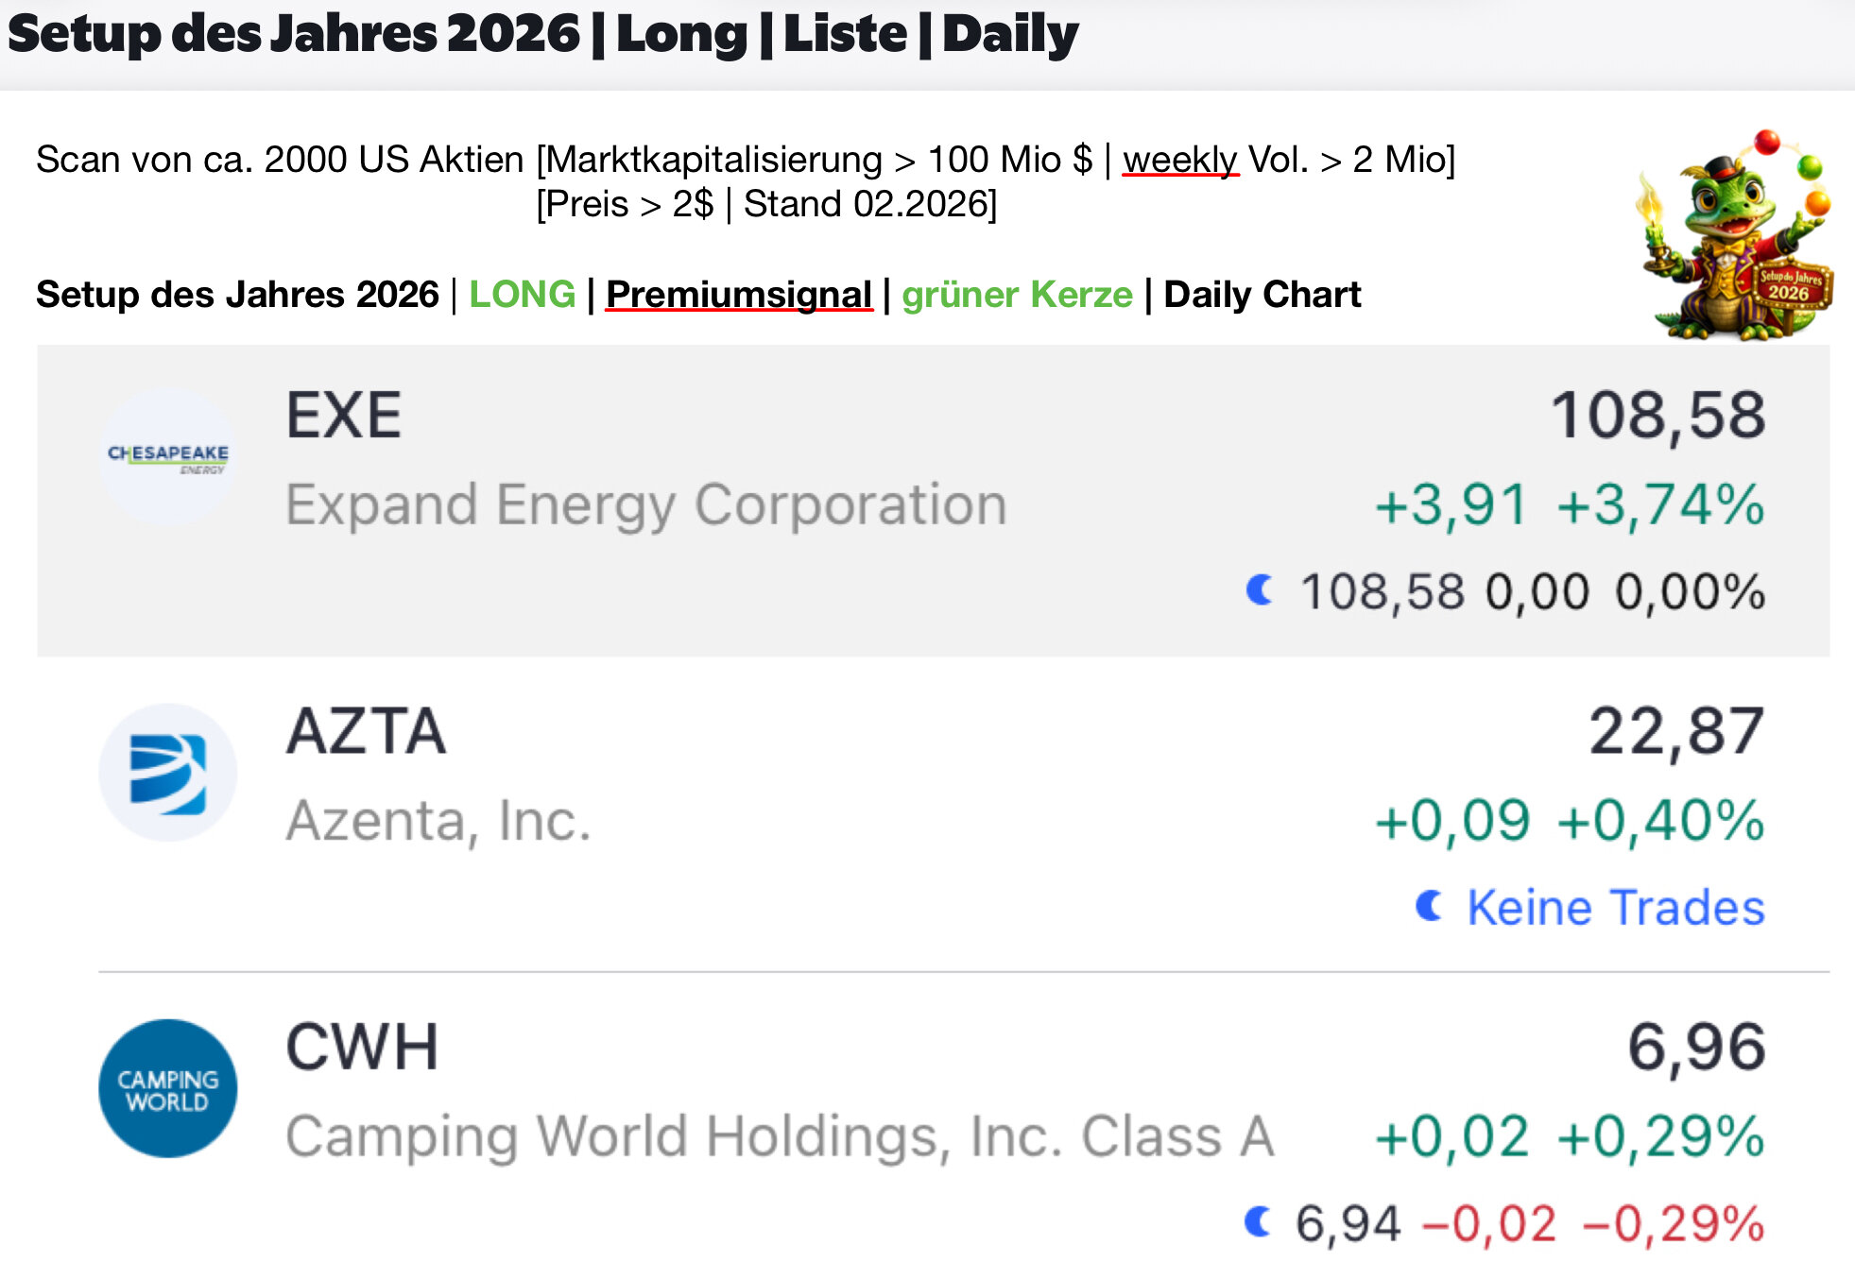Screen dimensions: 1855x1279
Task: Select the CWH ticker symbol
Action: (362, 1047)
